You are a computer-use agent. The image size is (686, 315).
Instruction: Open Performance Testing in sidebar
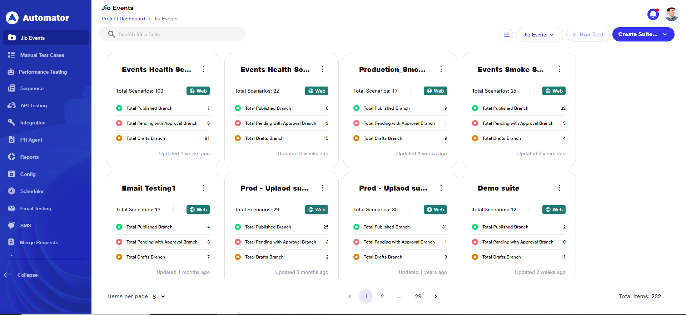coord(43,72)
